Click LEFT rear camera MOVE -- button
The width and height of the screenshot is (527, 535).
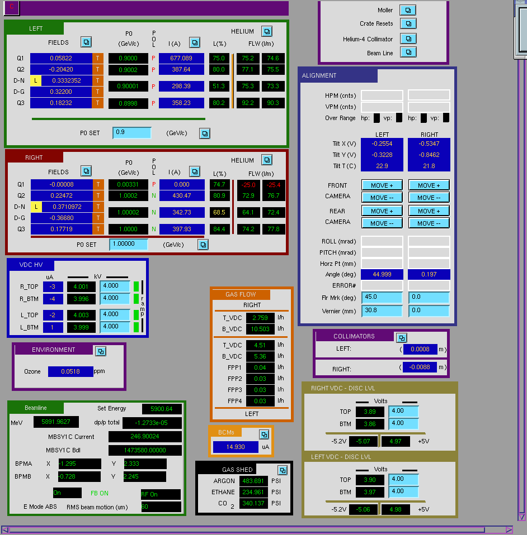[382, 223]
